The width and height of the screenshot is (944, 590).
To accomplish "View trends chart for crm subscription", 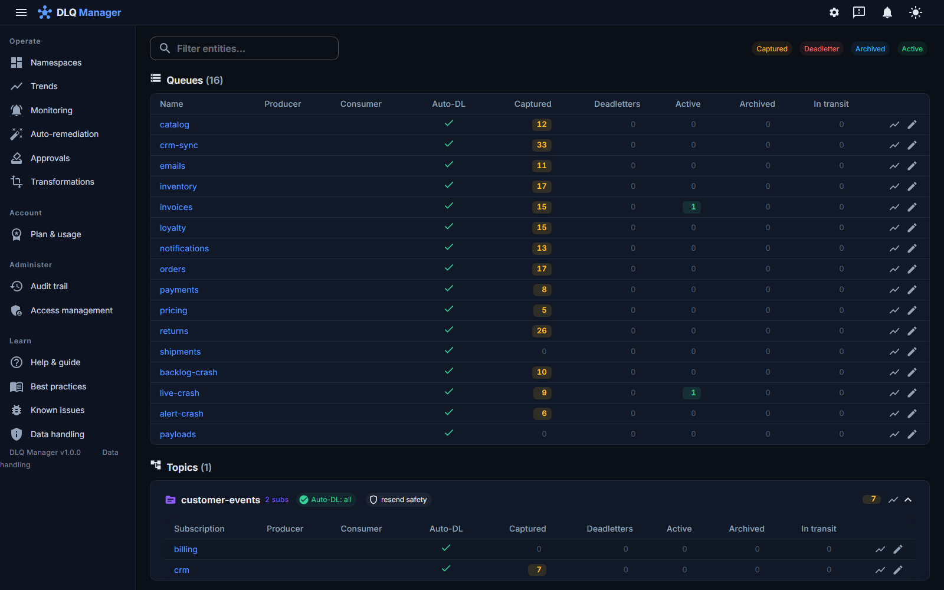I will (x=880, y=570).
